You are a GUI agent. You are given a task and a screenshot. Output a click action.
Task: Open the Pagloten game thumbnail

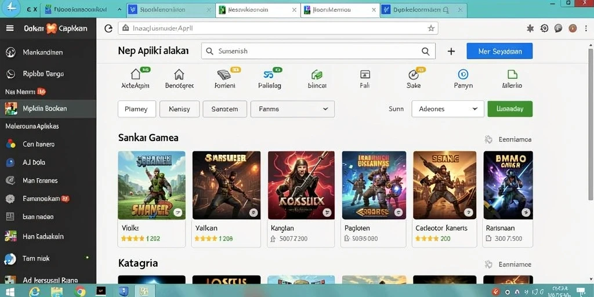(374, 185)
